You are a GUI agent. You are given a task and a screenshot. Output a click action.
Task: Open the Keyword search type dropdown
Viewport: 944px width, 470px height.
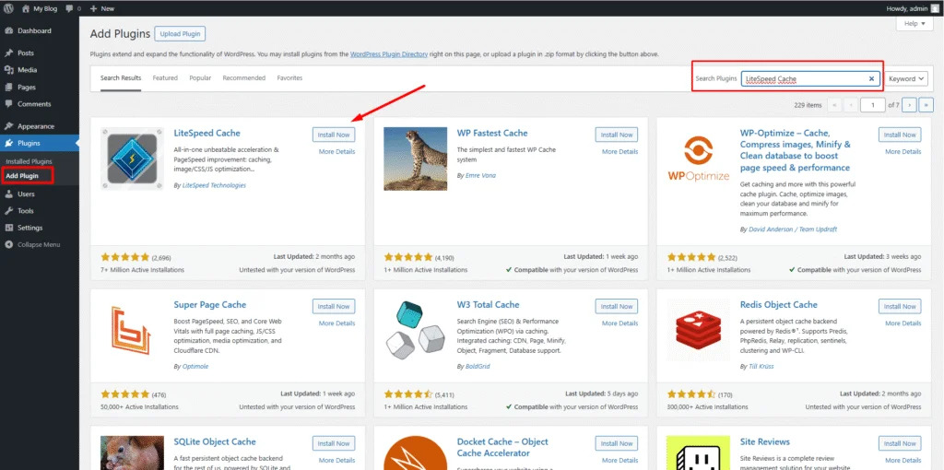pyautogui.click(x=906, y=79)
